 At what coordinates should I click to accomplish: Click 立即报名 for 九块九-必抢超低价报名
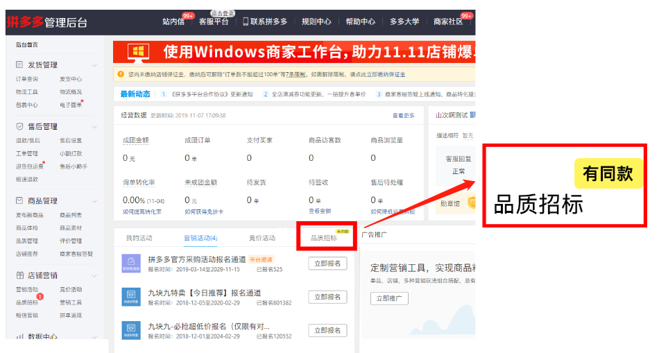pos(327,330)
